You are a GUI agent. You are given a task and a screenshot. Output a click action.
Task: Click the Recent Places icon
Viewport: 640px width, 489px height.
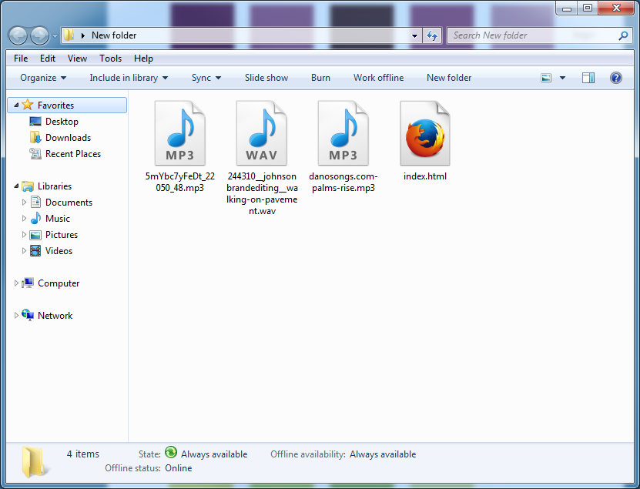pyautogui.click(x=35, y=153)
